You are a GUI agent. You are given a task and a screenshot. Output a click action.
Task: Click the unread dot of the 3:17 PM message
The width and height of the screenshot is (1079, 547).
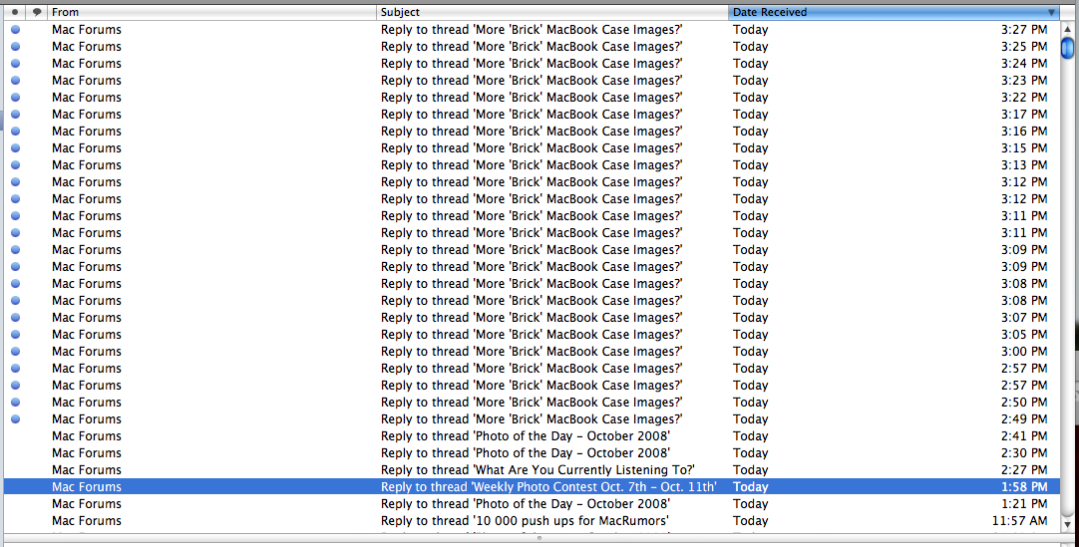pyautogui.click(x=15, y=114)
